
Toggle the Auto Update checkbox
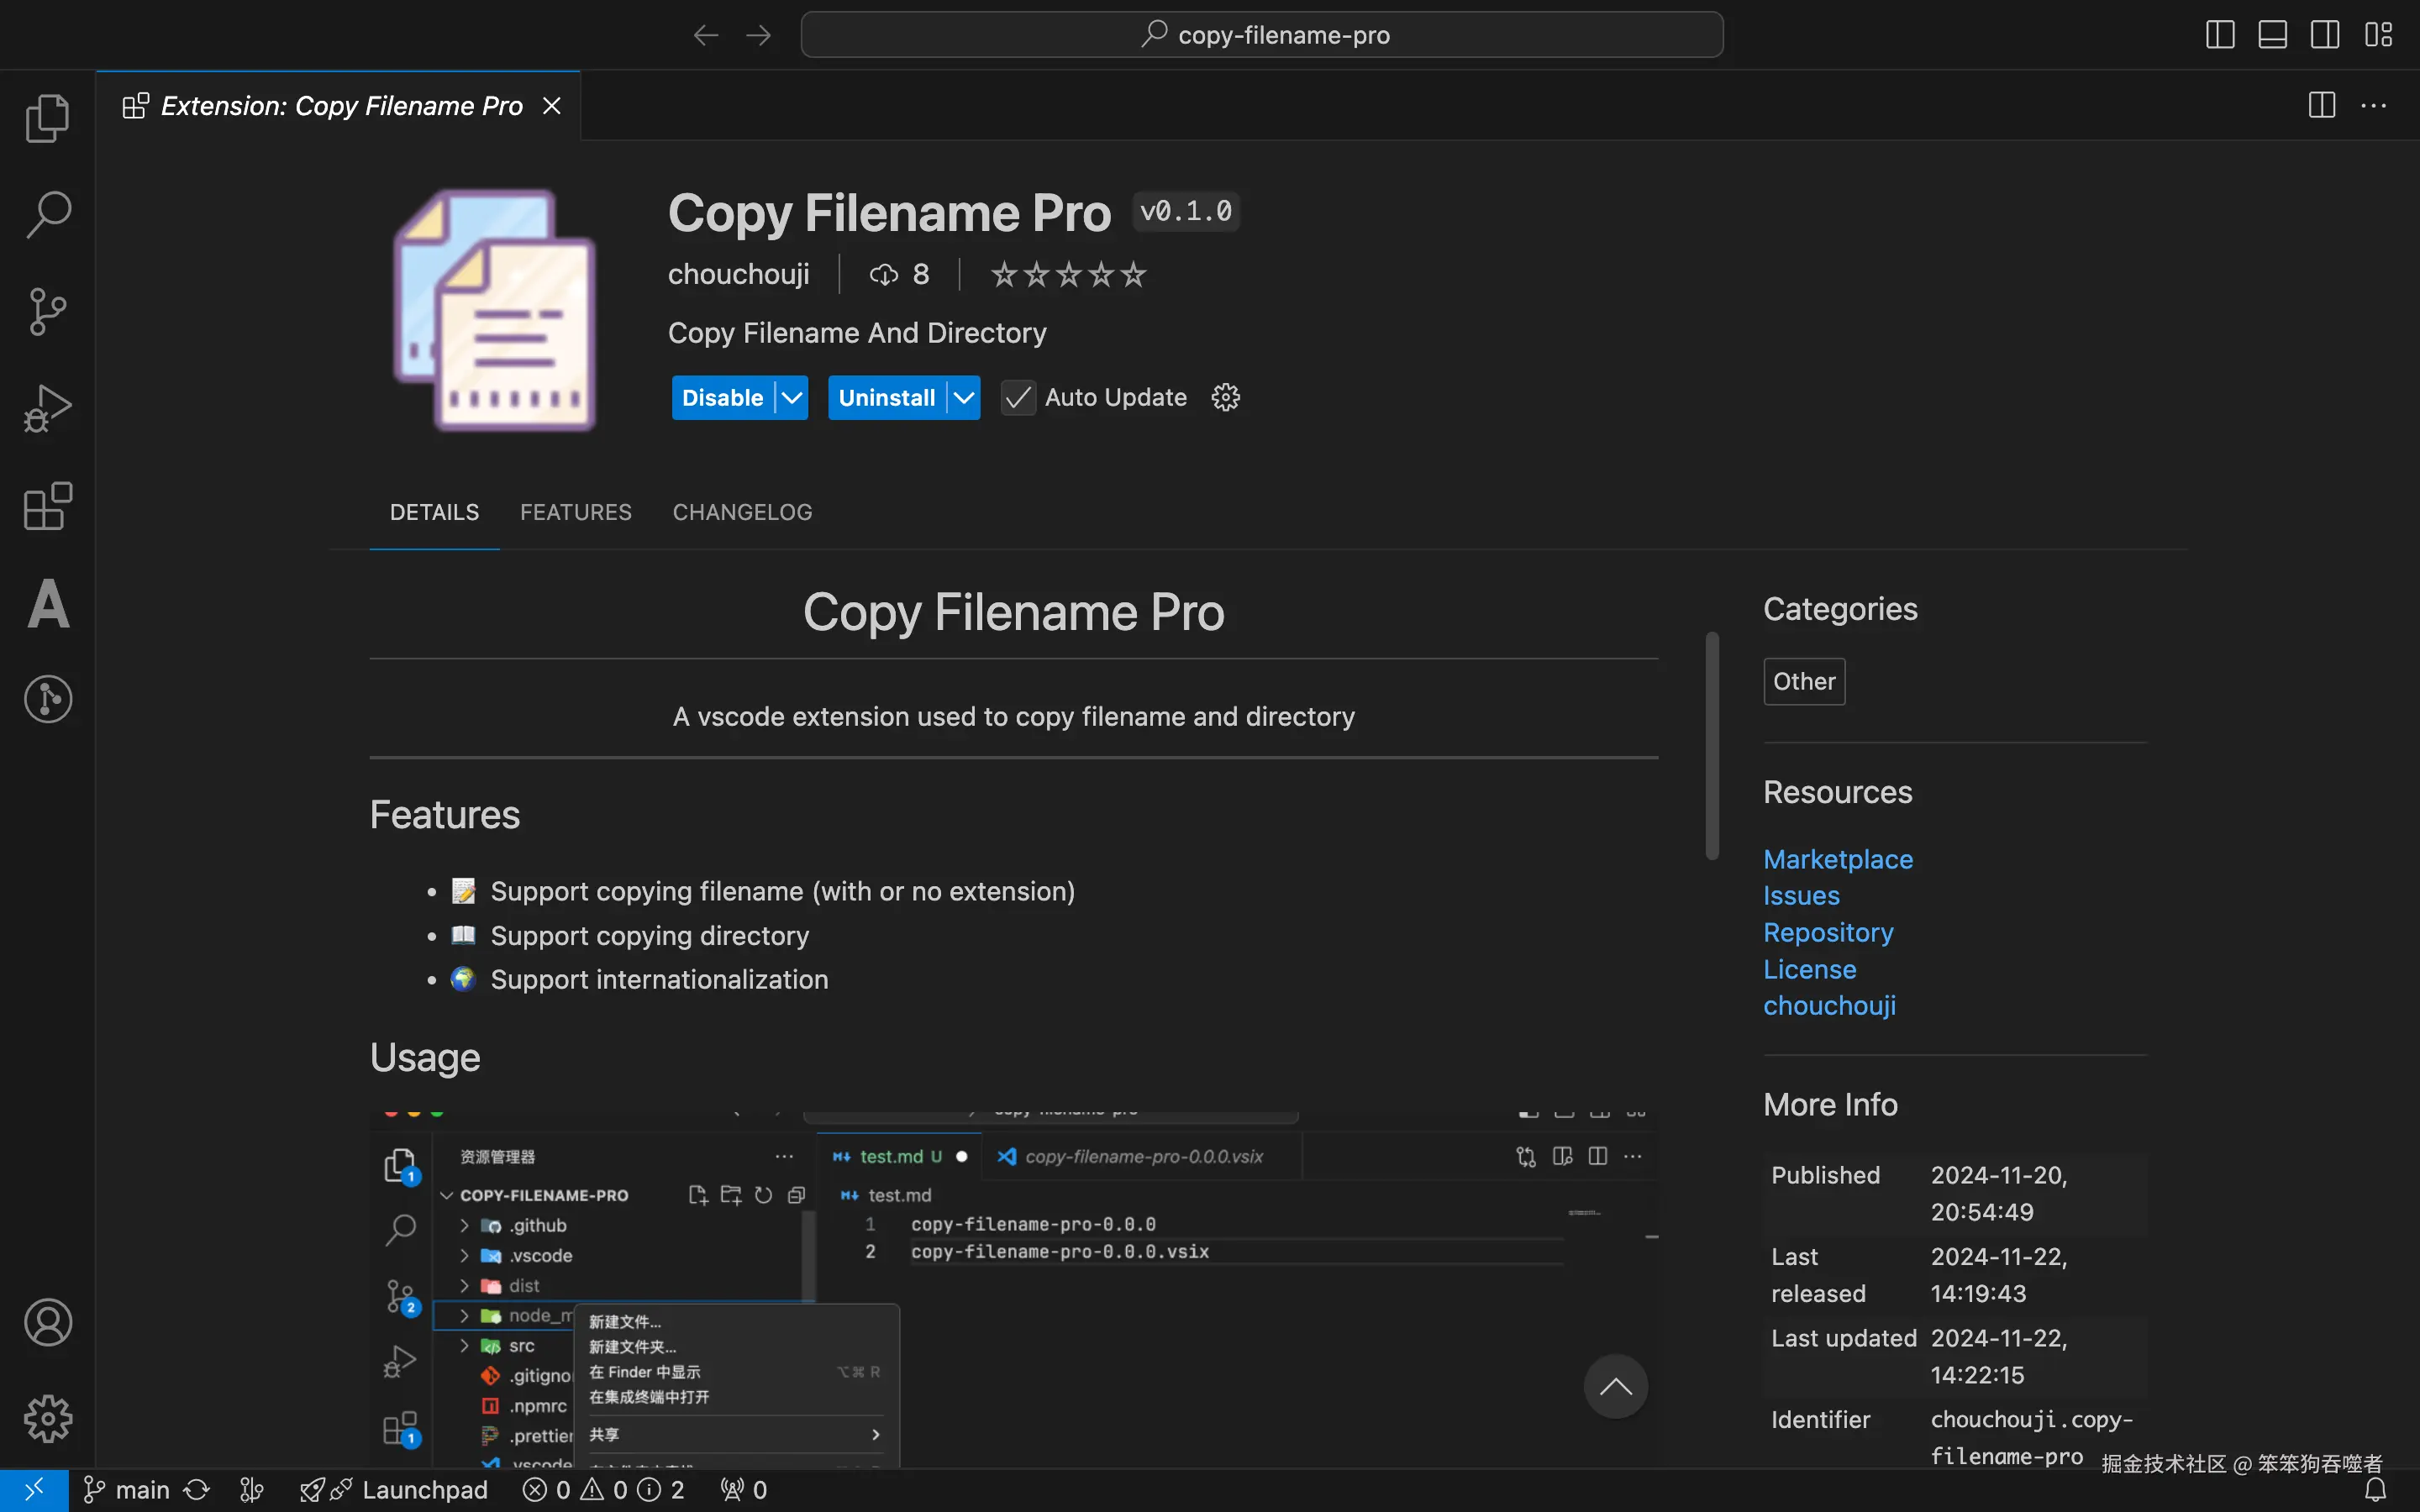click(1018, 398)
